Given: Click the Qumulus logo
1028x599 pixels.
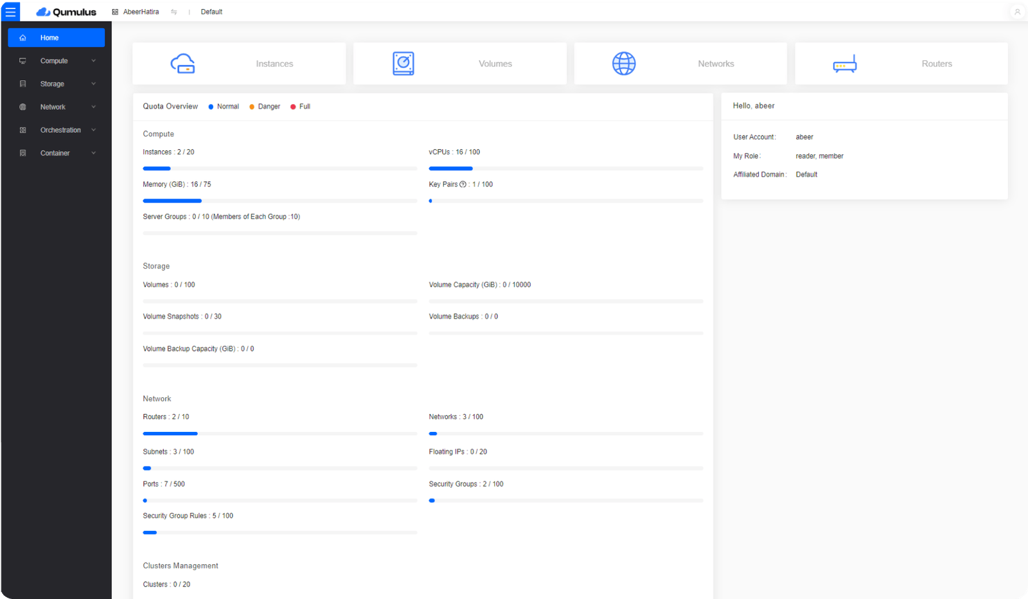Looking at the screenshot, I should point(66,11).
